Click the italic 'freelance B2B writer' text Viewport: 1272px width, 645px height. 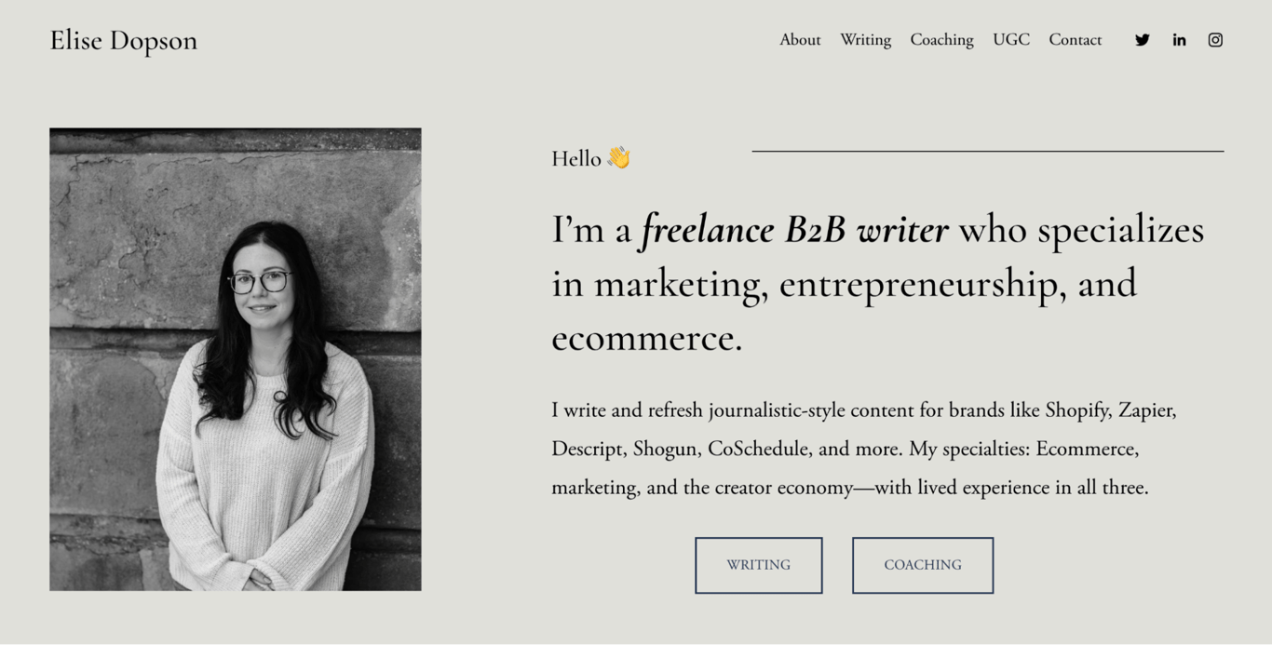coord(792,230)
